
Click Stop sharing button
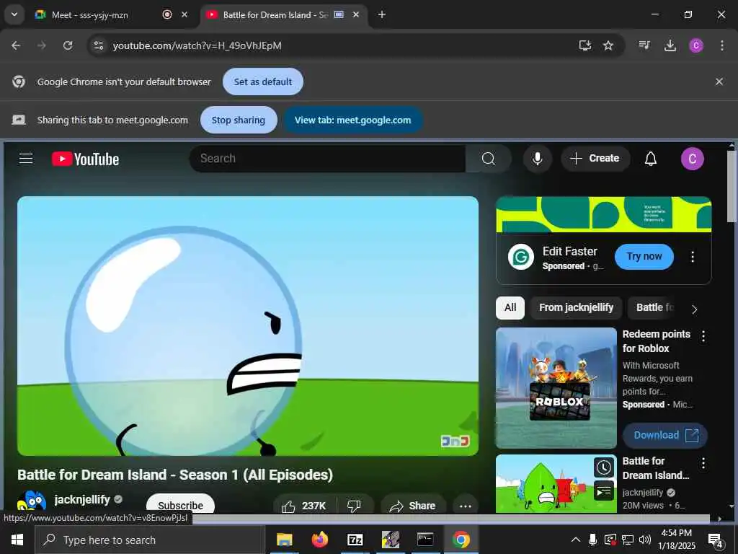[x=238, y=120]
